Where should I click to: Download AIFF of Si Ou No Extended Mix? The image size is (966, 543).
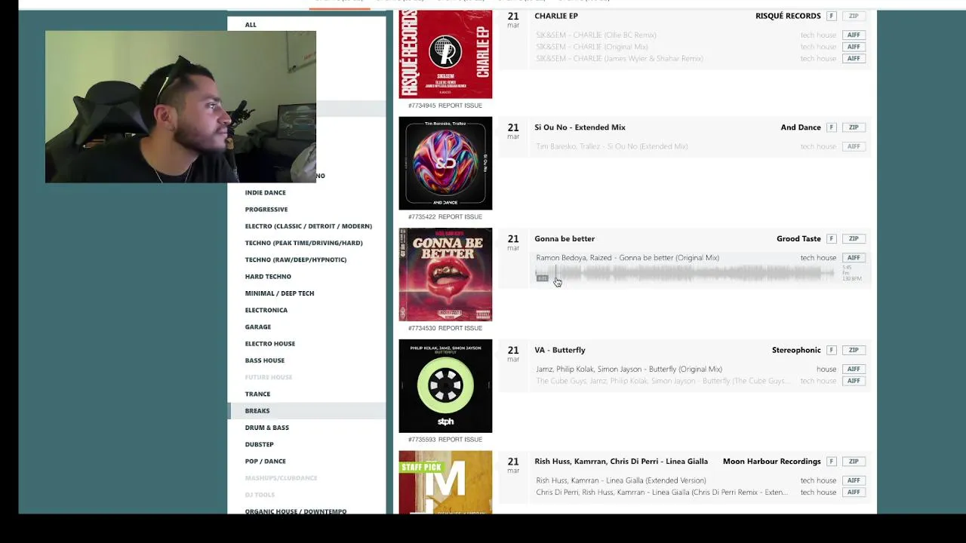[x=854, y=146]
